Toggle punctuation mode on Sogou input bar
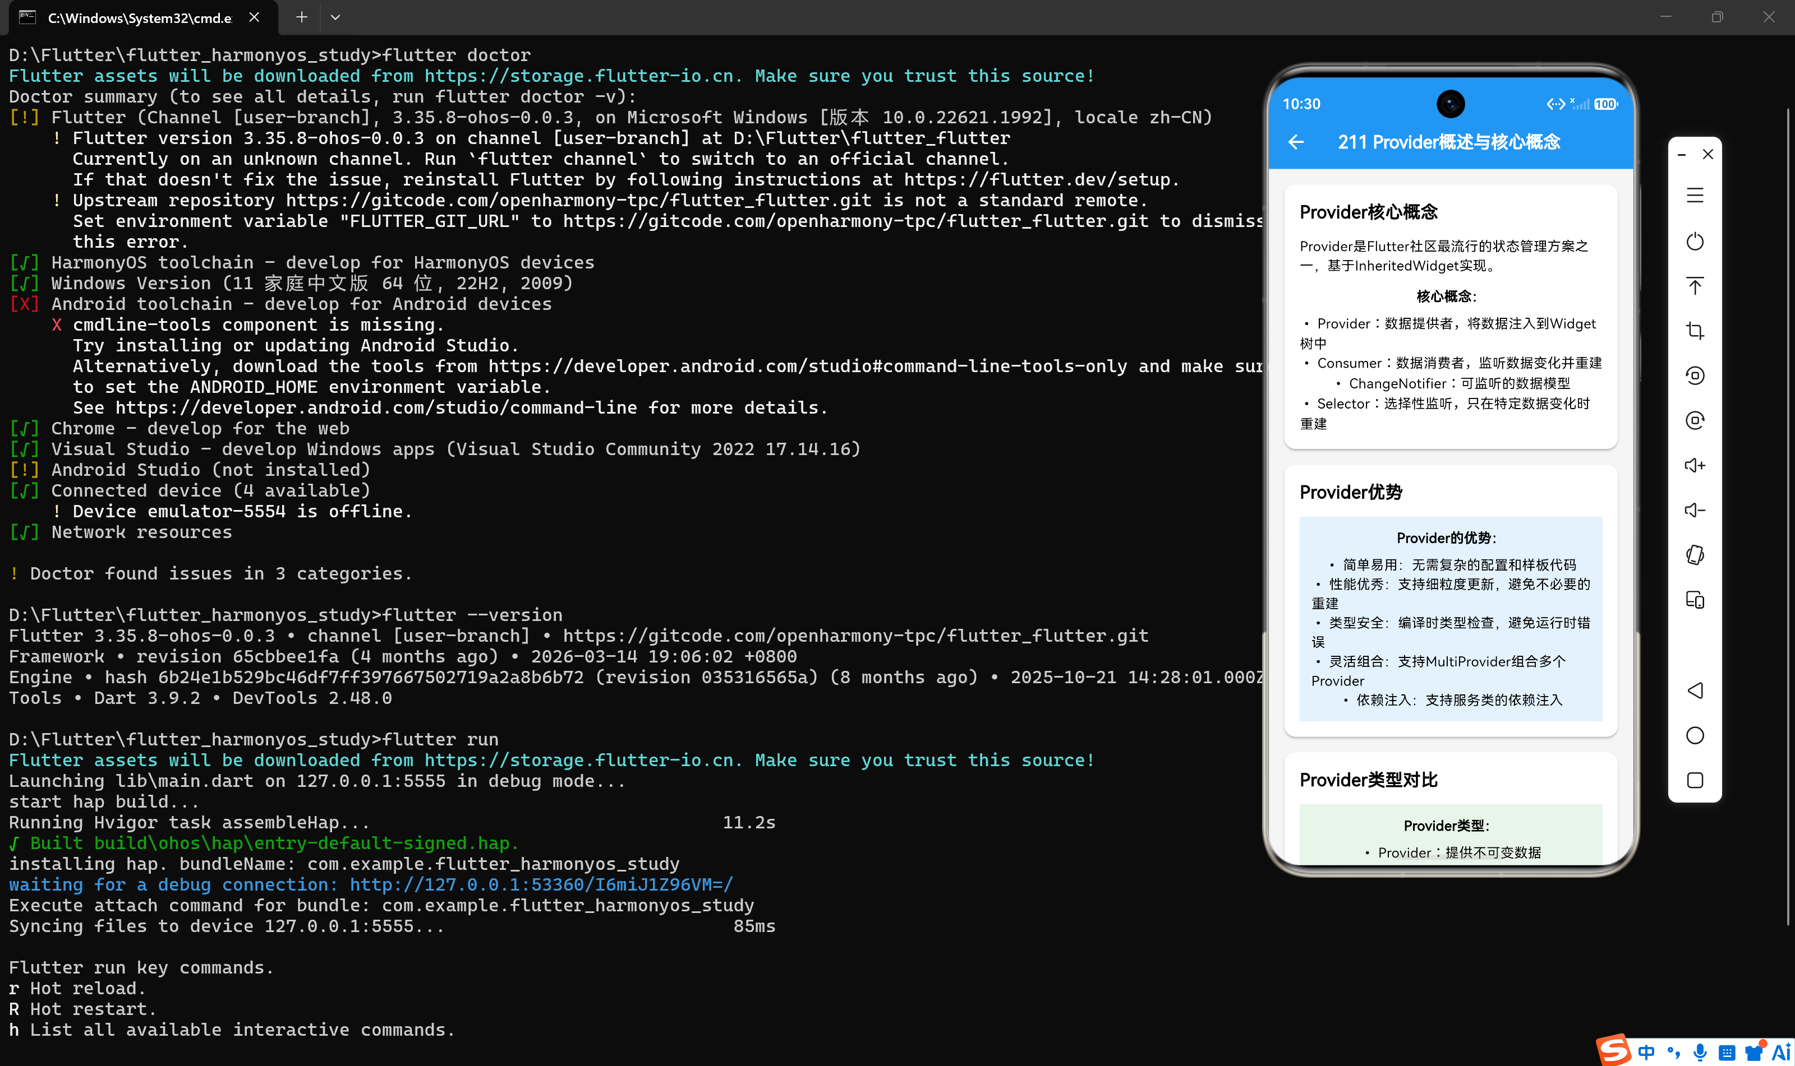The image size is (1795, 1066). pyautogui.click(x=1673, y=1053)
